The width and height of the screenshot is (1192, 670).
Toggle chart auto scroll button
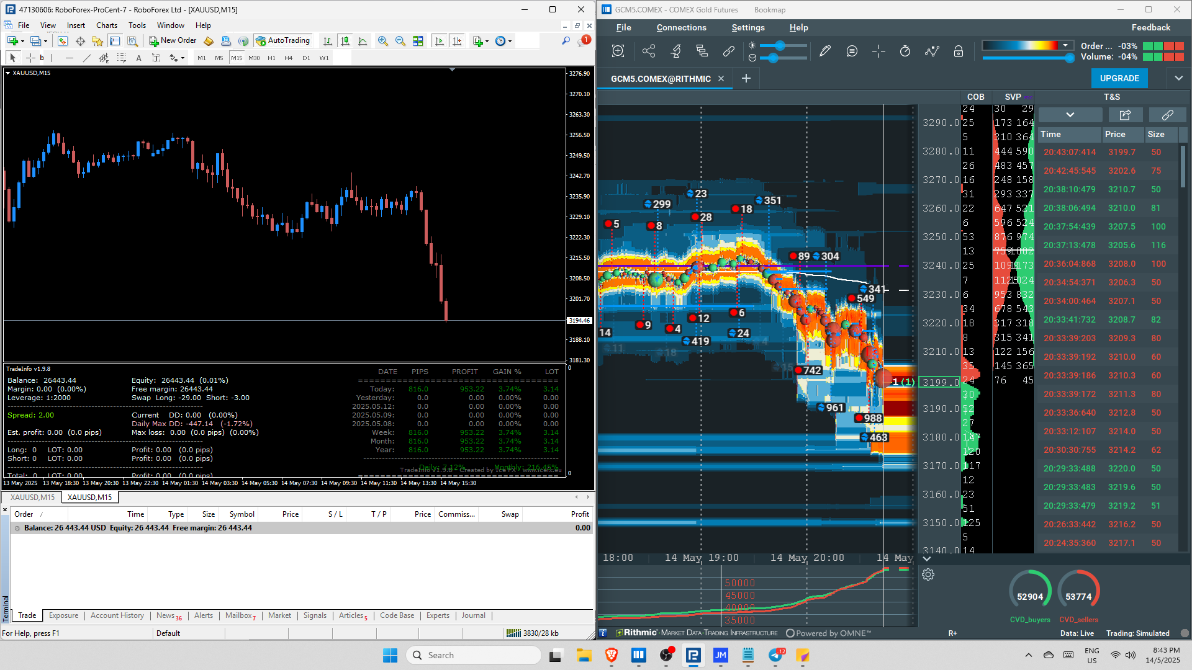(440, 41)
